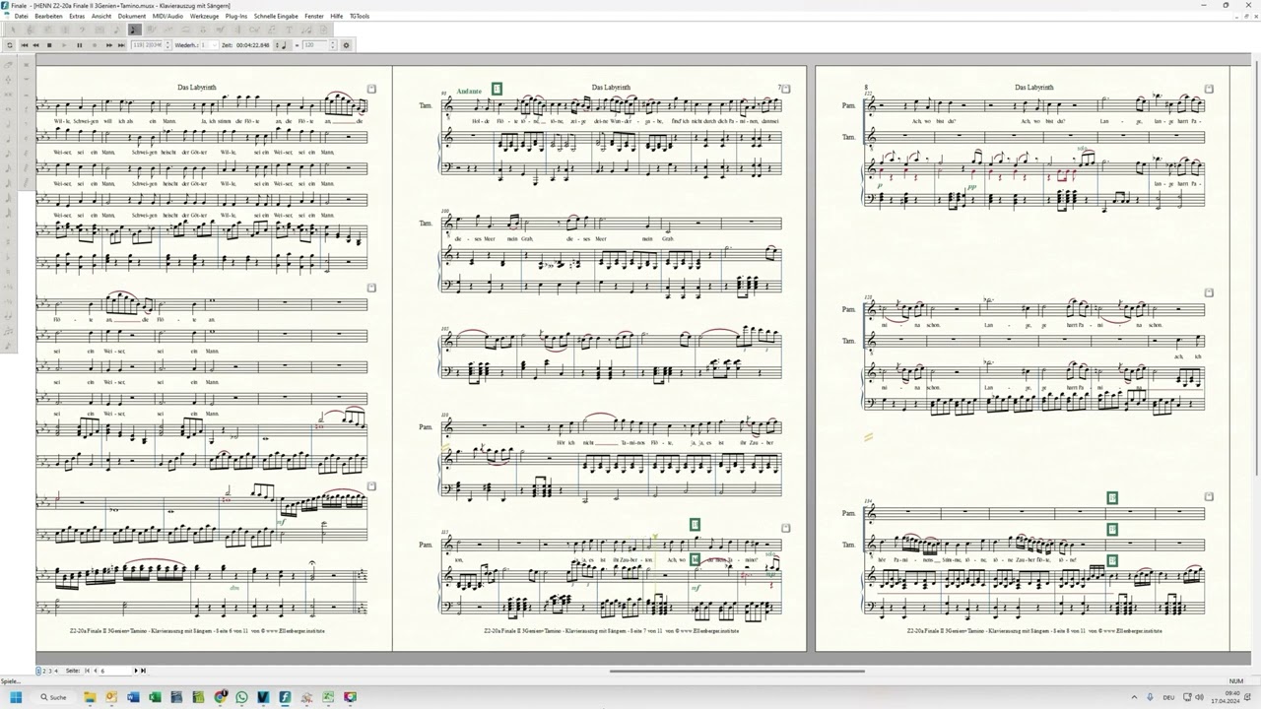
Task: Click the page handle above Andante system
Action: click(x=785, y=89)
